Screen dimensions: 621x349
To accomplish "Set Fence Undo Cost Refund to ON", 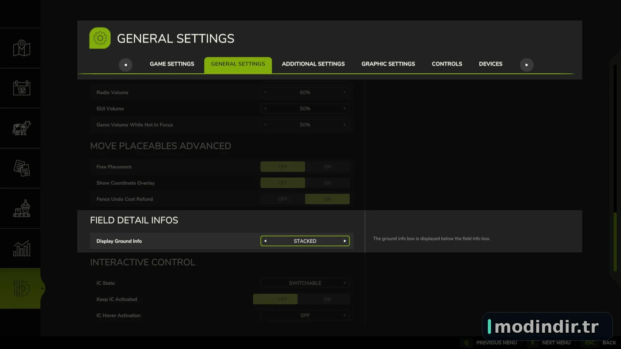I will 327,199.
